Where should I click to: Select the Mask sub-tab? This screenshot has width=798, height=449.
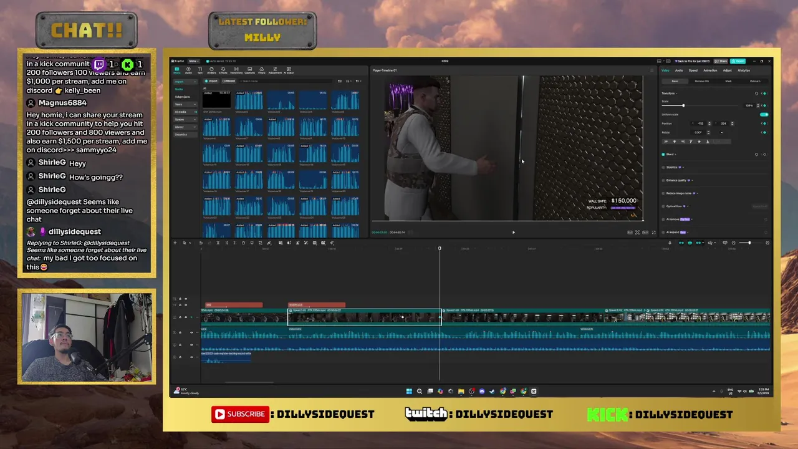coord(728,81)
